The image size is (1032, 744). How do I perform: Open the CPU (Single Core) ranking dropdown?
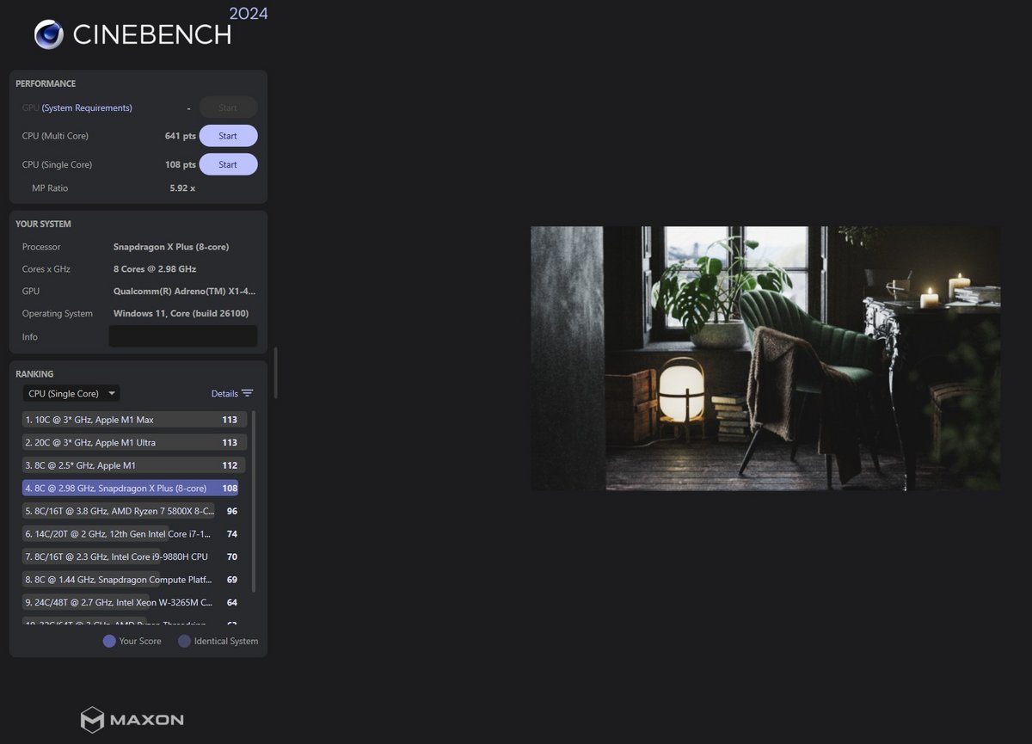click(71, 394)
